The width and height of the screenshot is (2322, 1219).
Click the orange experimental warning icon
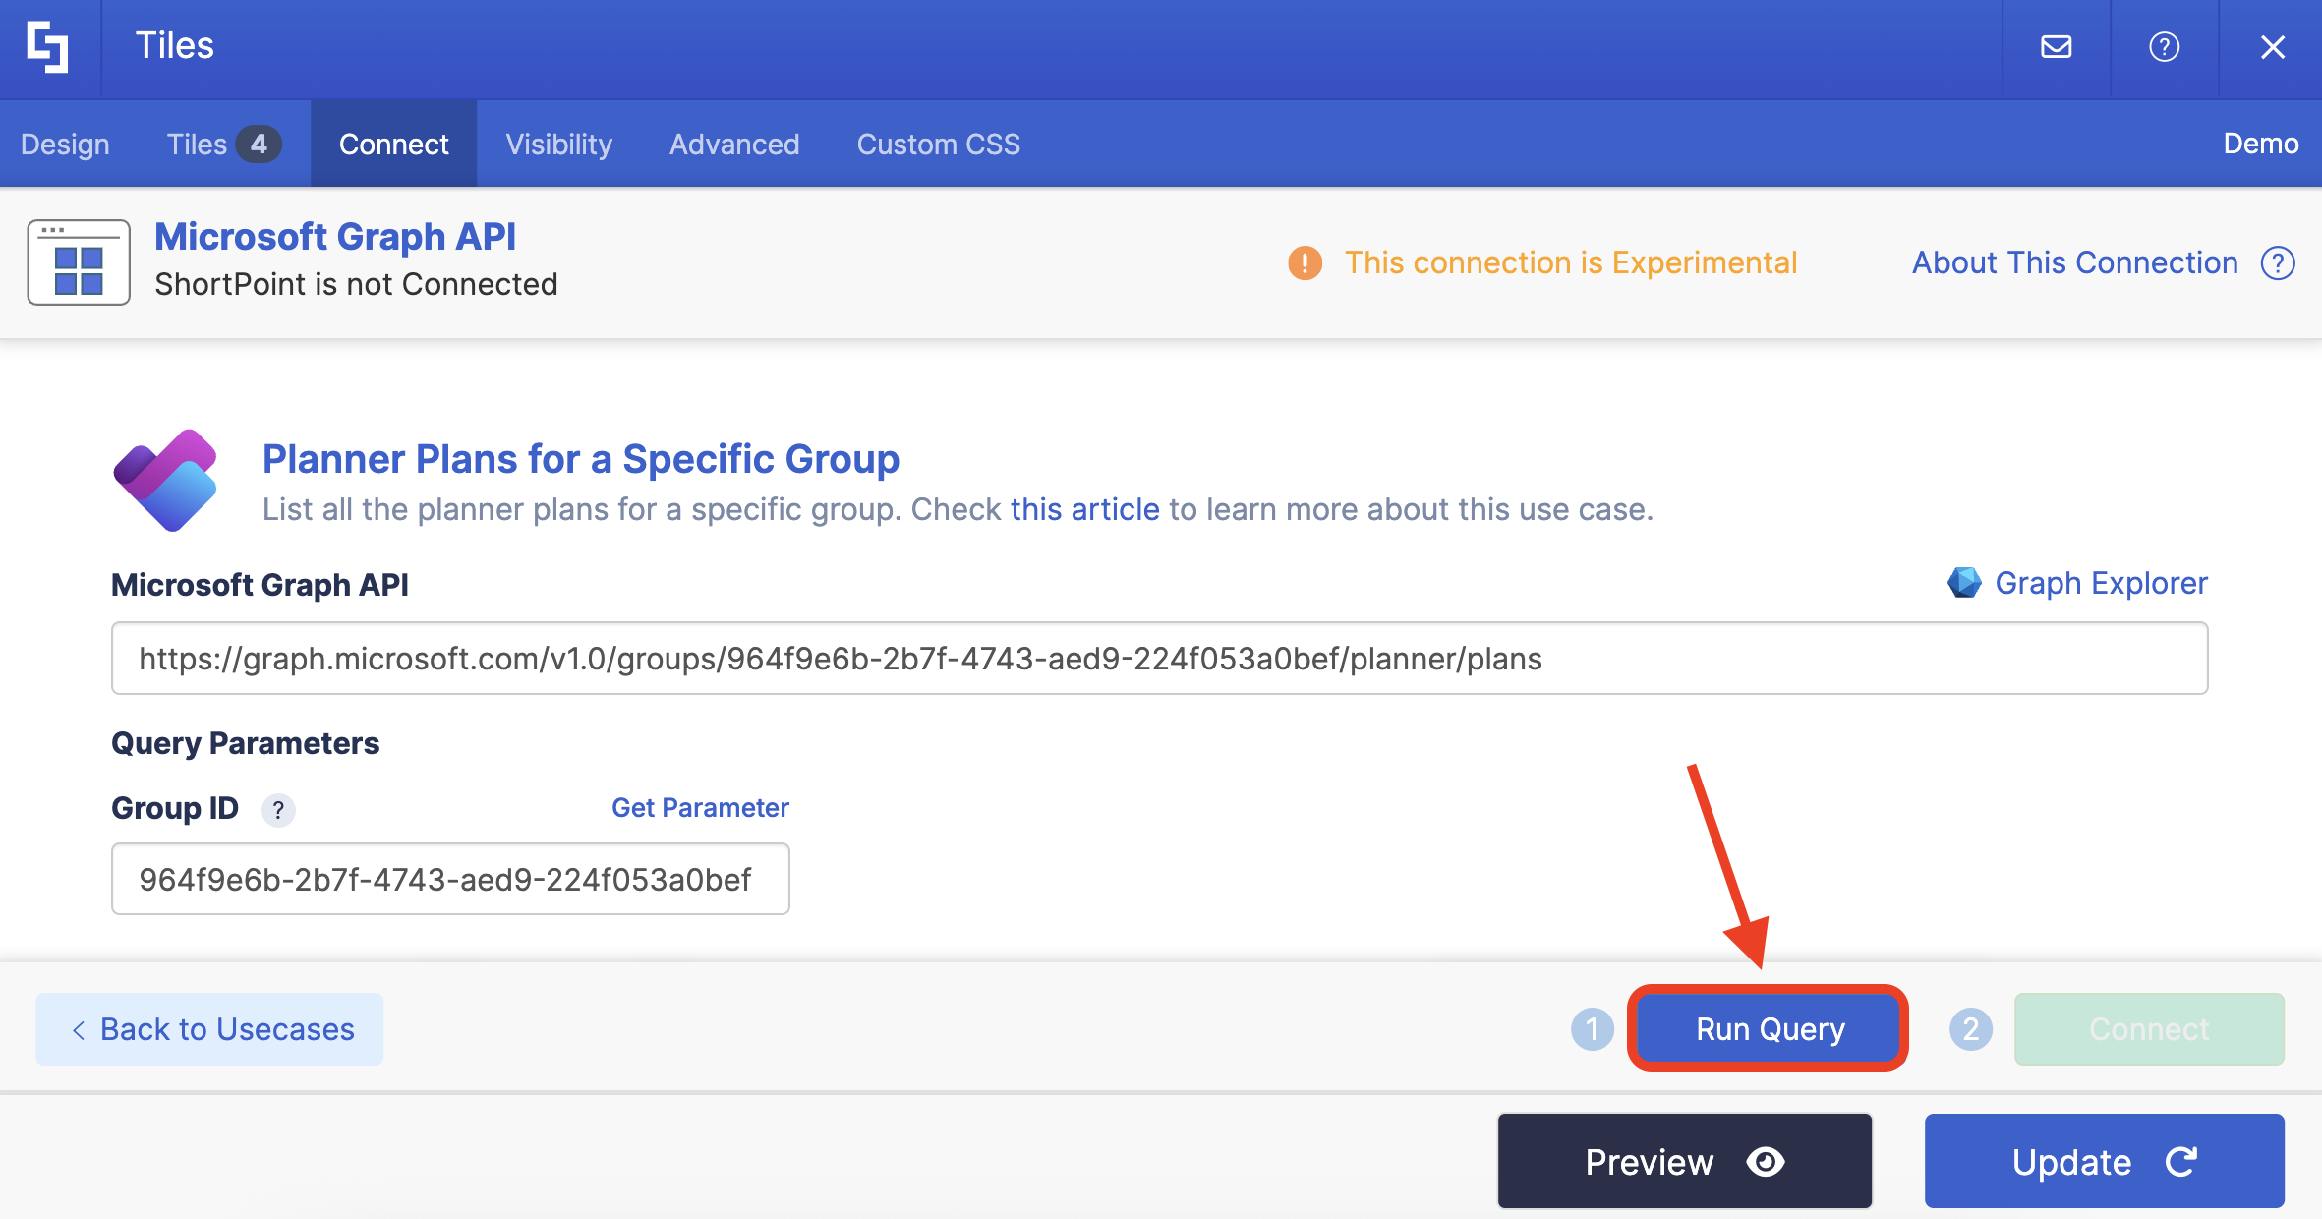1305,263
